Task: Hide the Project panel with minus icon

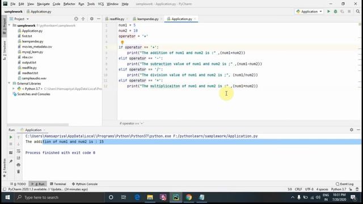Action: pos(99,19)
